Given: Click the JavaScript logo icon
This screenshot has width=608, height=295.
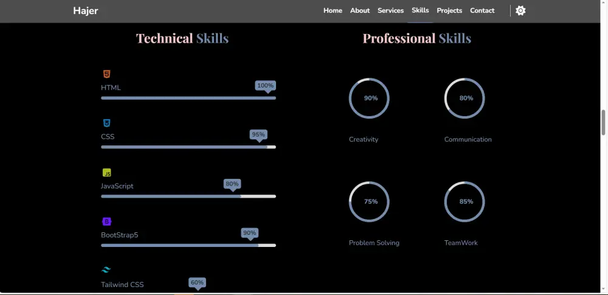Looking at the screenshot, I should point(106,173).
